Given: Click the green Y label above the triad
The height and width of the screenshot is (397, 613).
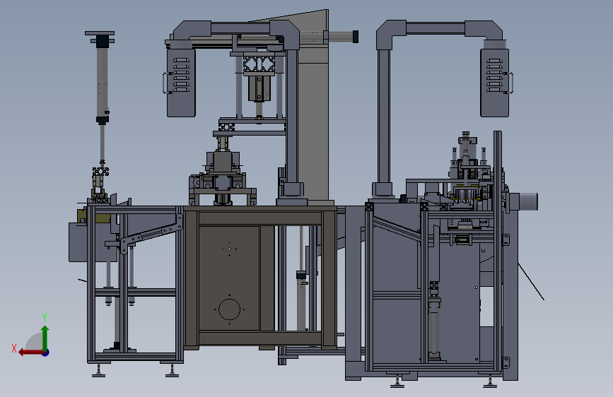Looking at the screenshot, I should pos(45,318).
